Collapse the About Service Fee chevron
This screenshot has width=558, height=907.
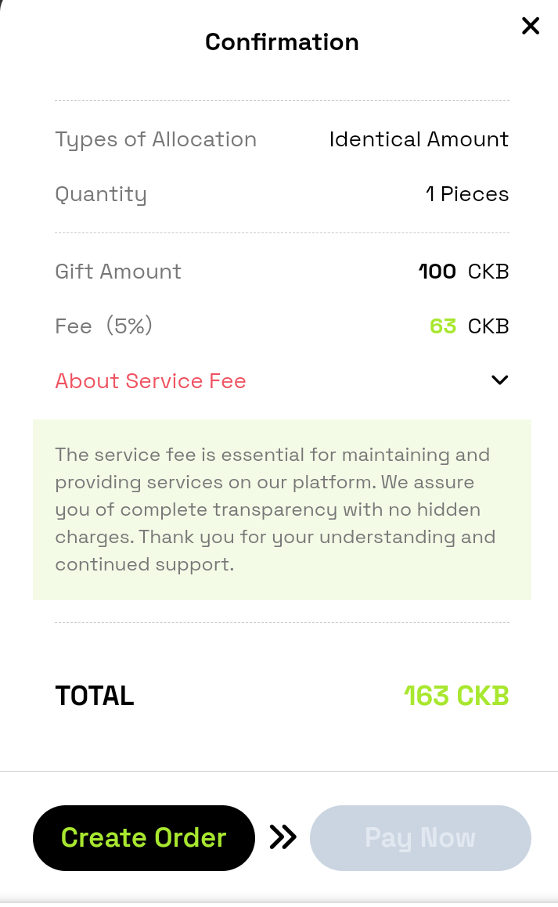(499, 380)
